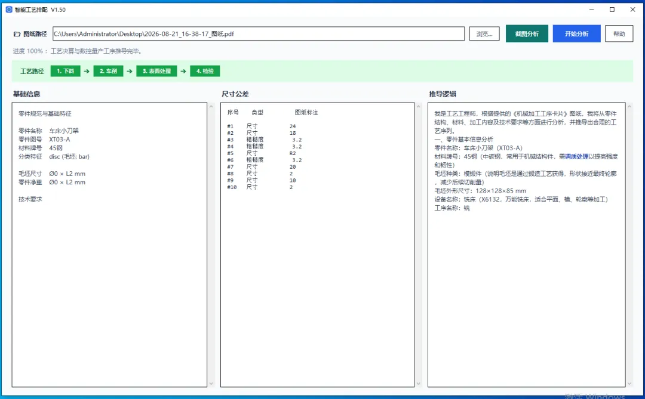The width and height of the screenshot is (645, 399).
Task: Click the line 工序名称: 铣
Action: pos(452,208)
